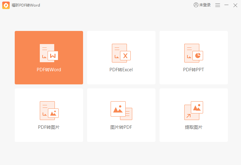
Task: Click the Foxit app logo in title bar
Action: [x=6, y=5]
